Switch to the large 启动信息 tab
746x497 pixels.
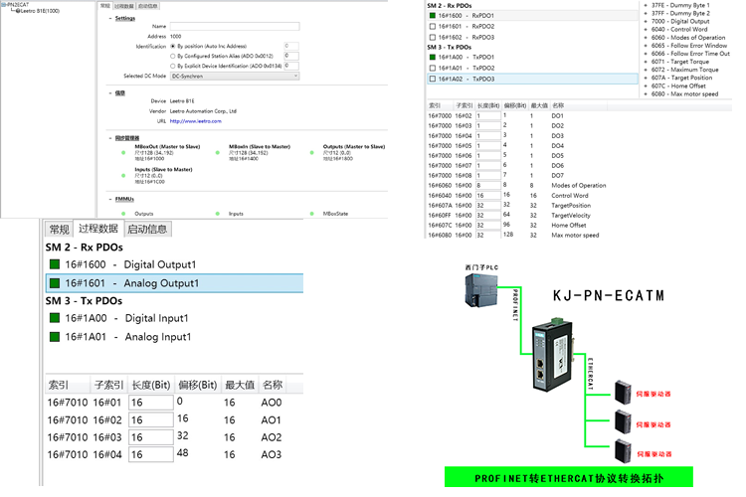(x=147, y=230)
